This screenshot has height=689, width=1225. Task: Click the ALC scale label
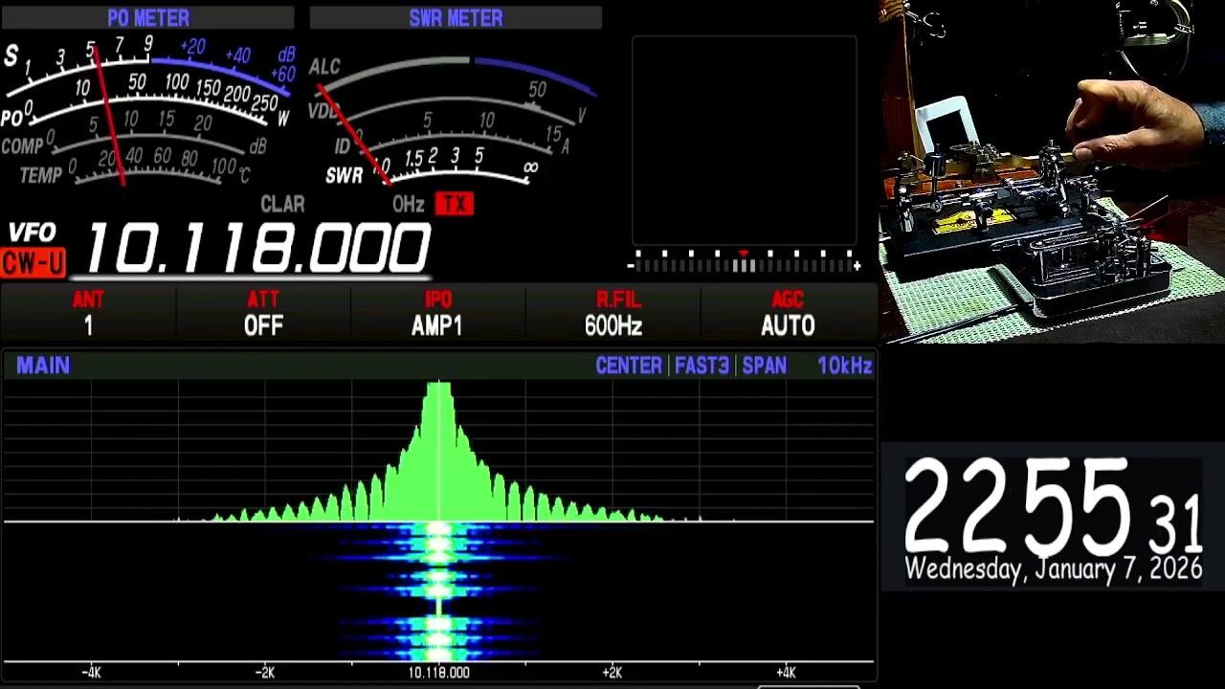[x=324, y=67]
